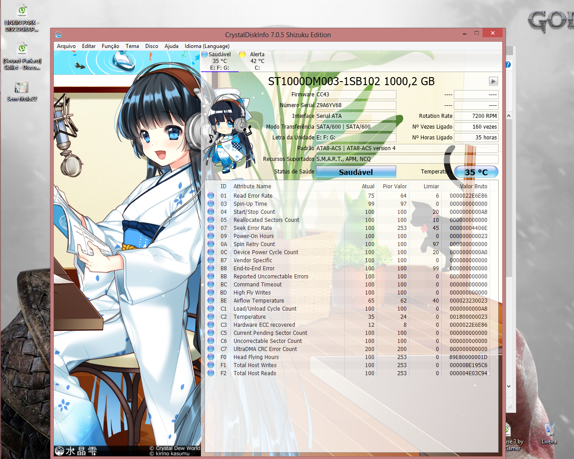Select the Head Flying Hours row text
This screenshot has width=574, height=459.
click(256, 357)
